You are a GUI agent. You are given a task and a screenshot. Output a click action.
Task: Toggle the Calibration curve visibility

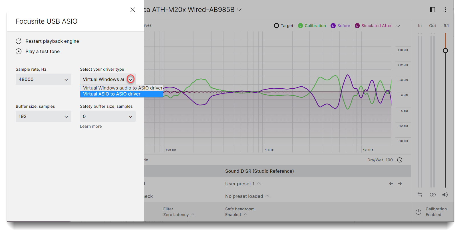coord(312,26)
